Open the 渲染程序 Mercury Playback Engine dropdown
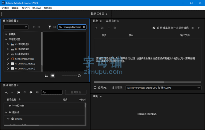The image size is (205, 130). click(163, 88)
